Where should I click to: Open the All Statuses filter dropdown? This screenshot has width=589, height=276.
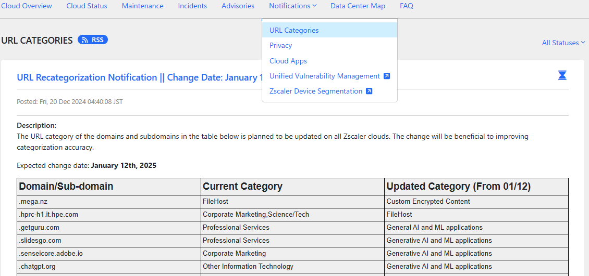point(563,43)
